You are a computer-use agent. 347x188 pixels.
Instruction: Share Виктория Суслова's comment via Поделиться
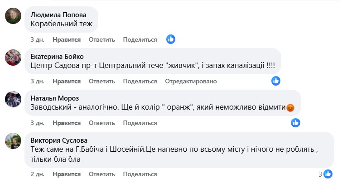click(x=140, y=174)
